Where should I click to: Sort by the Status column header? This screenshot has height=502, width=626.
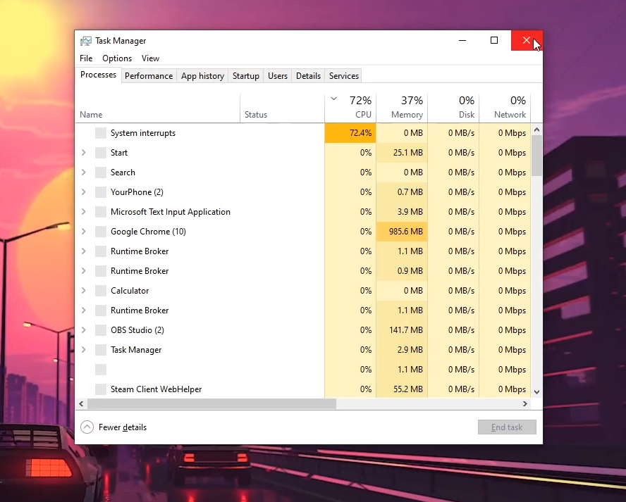[x=282, y=108]
